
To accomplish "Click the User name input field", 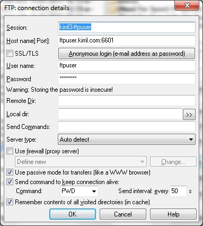I will coord(127,66).
